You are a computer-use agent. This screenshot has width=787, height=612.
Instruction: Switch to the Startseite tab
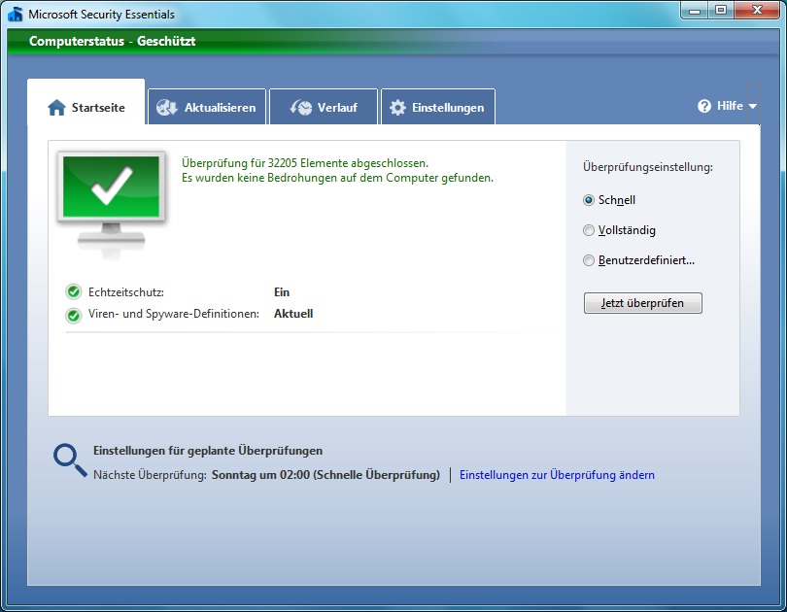[x=86, y=102]
